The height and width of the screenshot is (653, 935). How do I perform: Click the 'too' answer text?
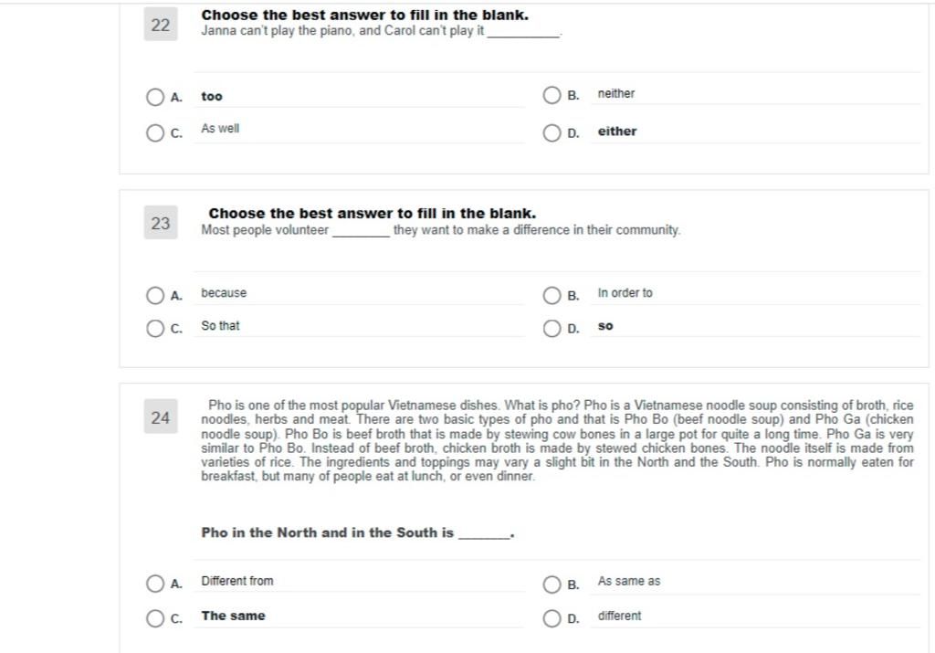click(212, 97)
